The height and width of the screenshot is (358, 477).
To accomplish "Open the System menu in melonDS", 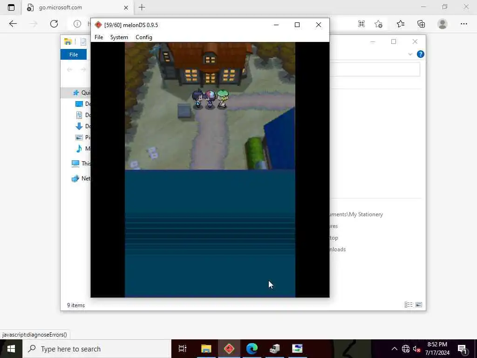I will coord(119,37).
